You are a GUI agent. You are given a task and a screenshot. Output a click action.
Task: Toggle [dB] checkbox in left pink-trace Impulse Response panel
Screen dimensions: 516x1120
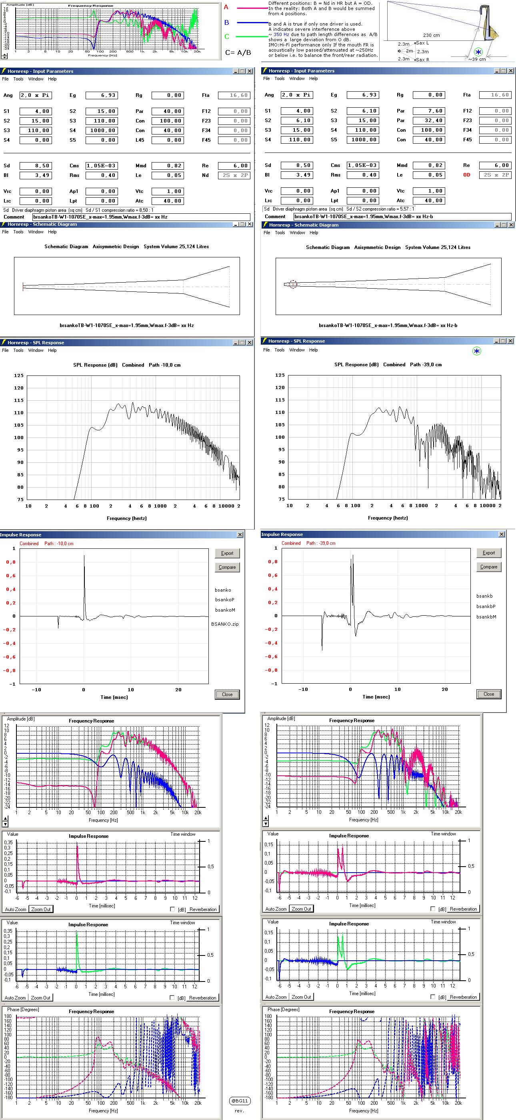(x=172, y=909)
